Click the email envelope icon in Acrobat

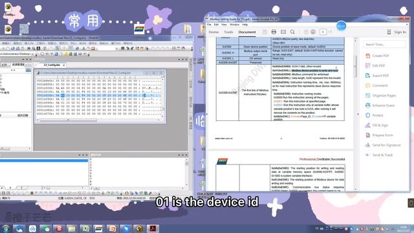pyautogui.click(x=283, y=32)
